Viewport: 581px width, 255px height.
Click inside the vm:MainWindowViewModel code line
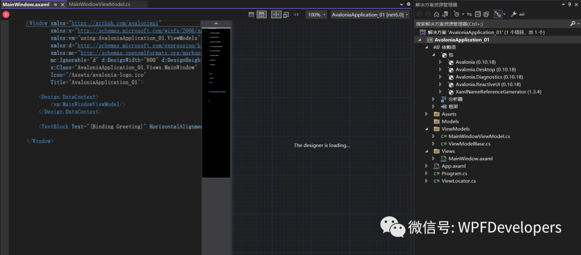click(88, 104)
